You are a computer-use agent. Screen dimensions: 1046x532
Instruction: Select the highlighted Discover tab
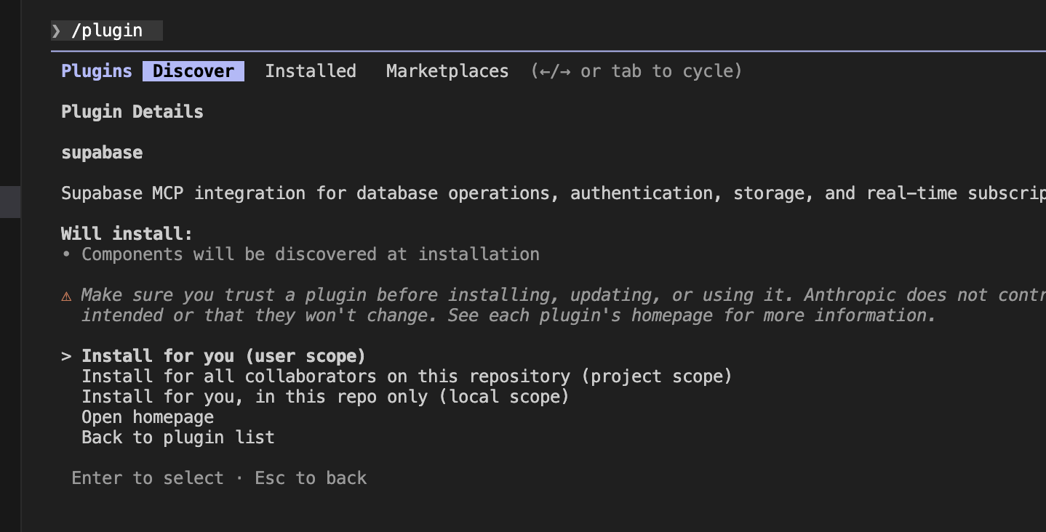pyautogui.click(x=193, y=71)
